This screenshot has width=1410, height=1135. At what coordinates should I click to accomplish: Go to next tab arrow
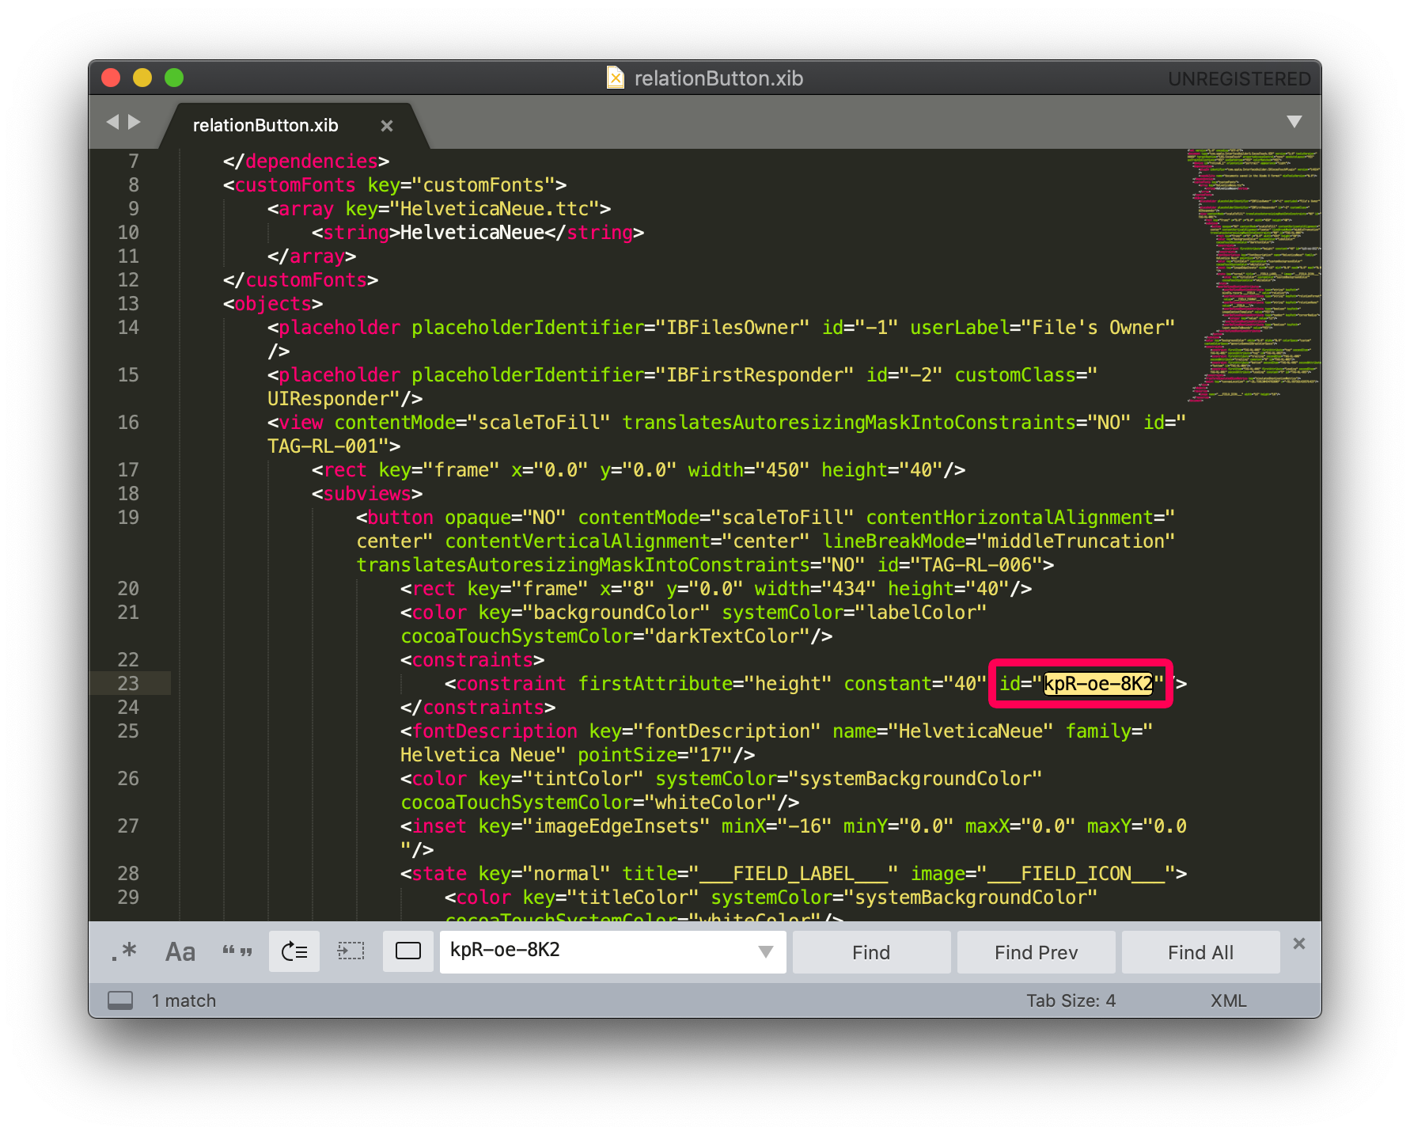135,122
